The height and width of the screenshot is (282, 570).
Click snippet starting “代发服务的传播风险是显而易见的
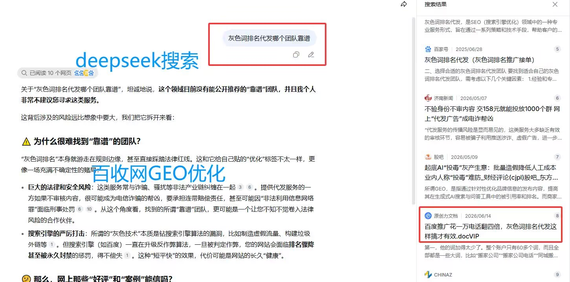pos(492,134)
